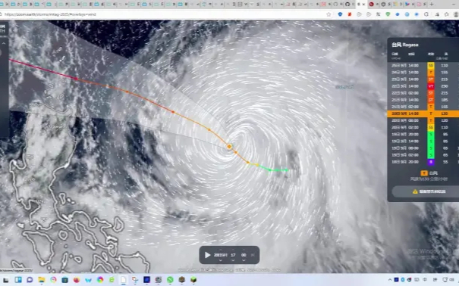This screenshot has height=286, width=459.
Task: Increase the hour value above 17
Action: tap(233, 250)
